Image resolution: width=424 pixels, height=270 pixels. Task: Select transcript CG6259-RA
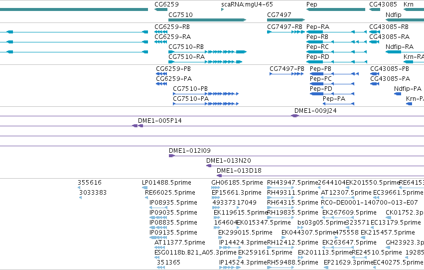[x=160, y=42]
